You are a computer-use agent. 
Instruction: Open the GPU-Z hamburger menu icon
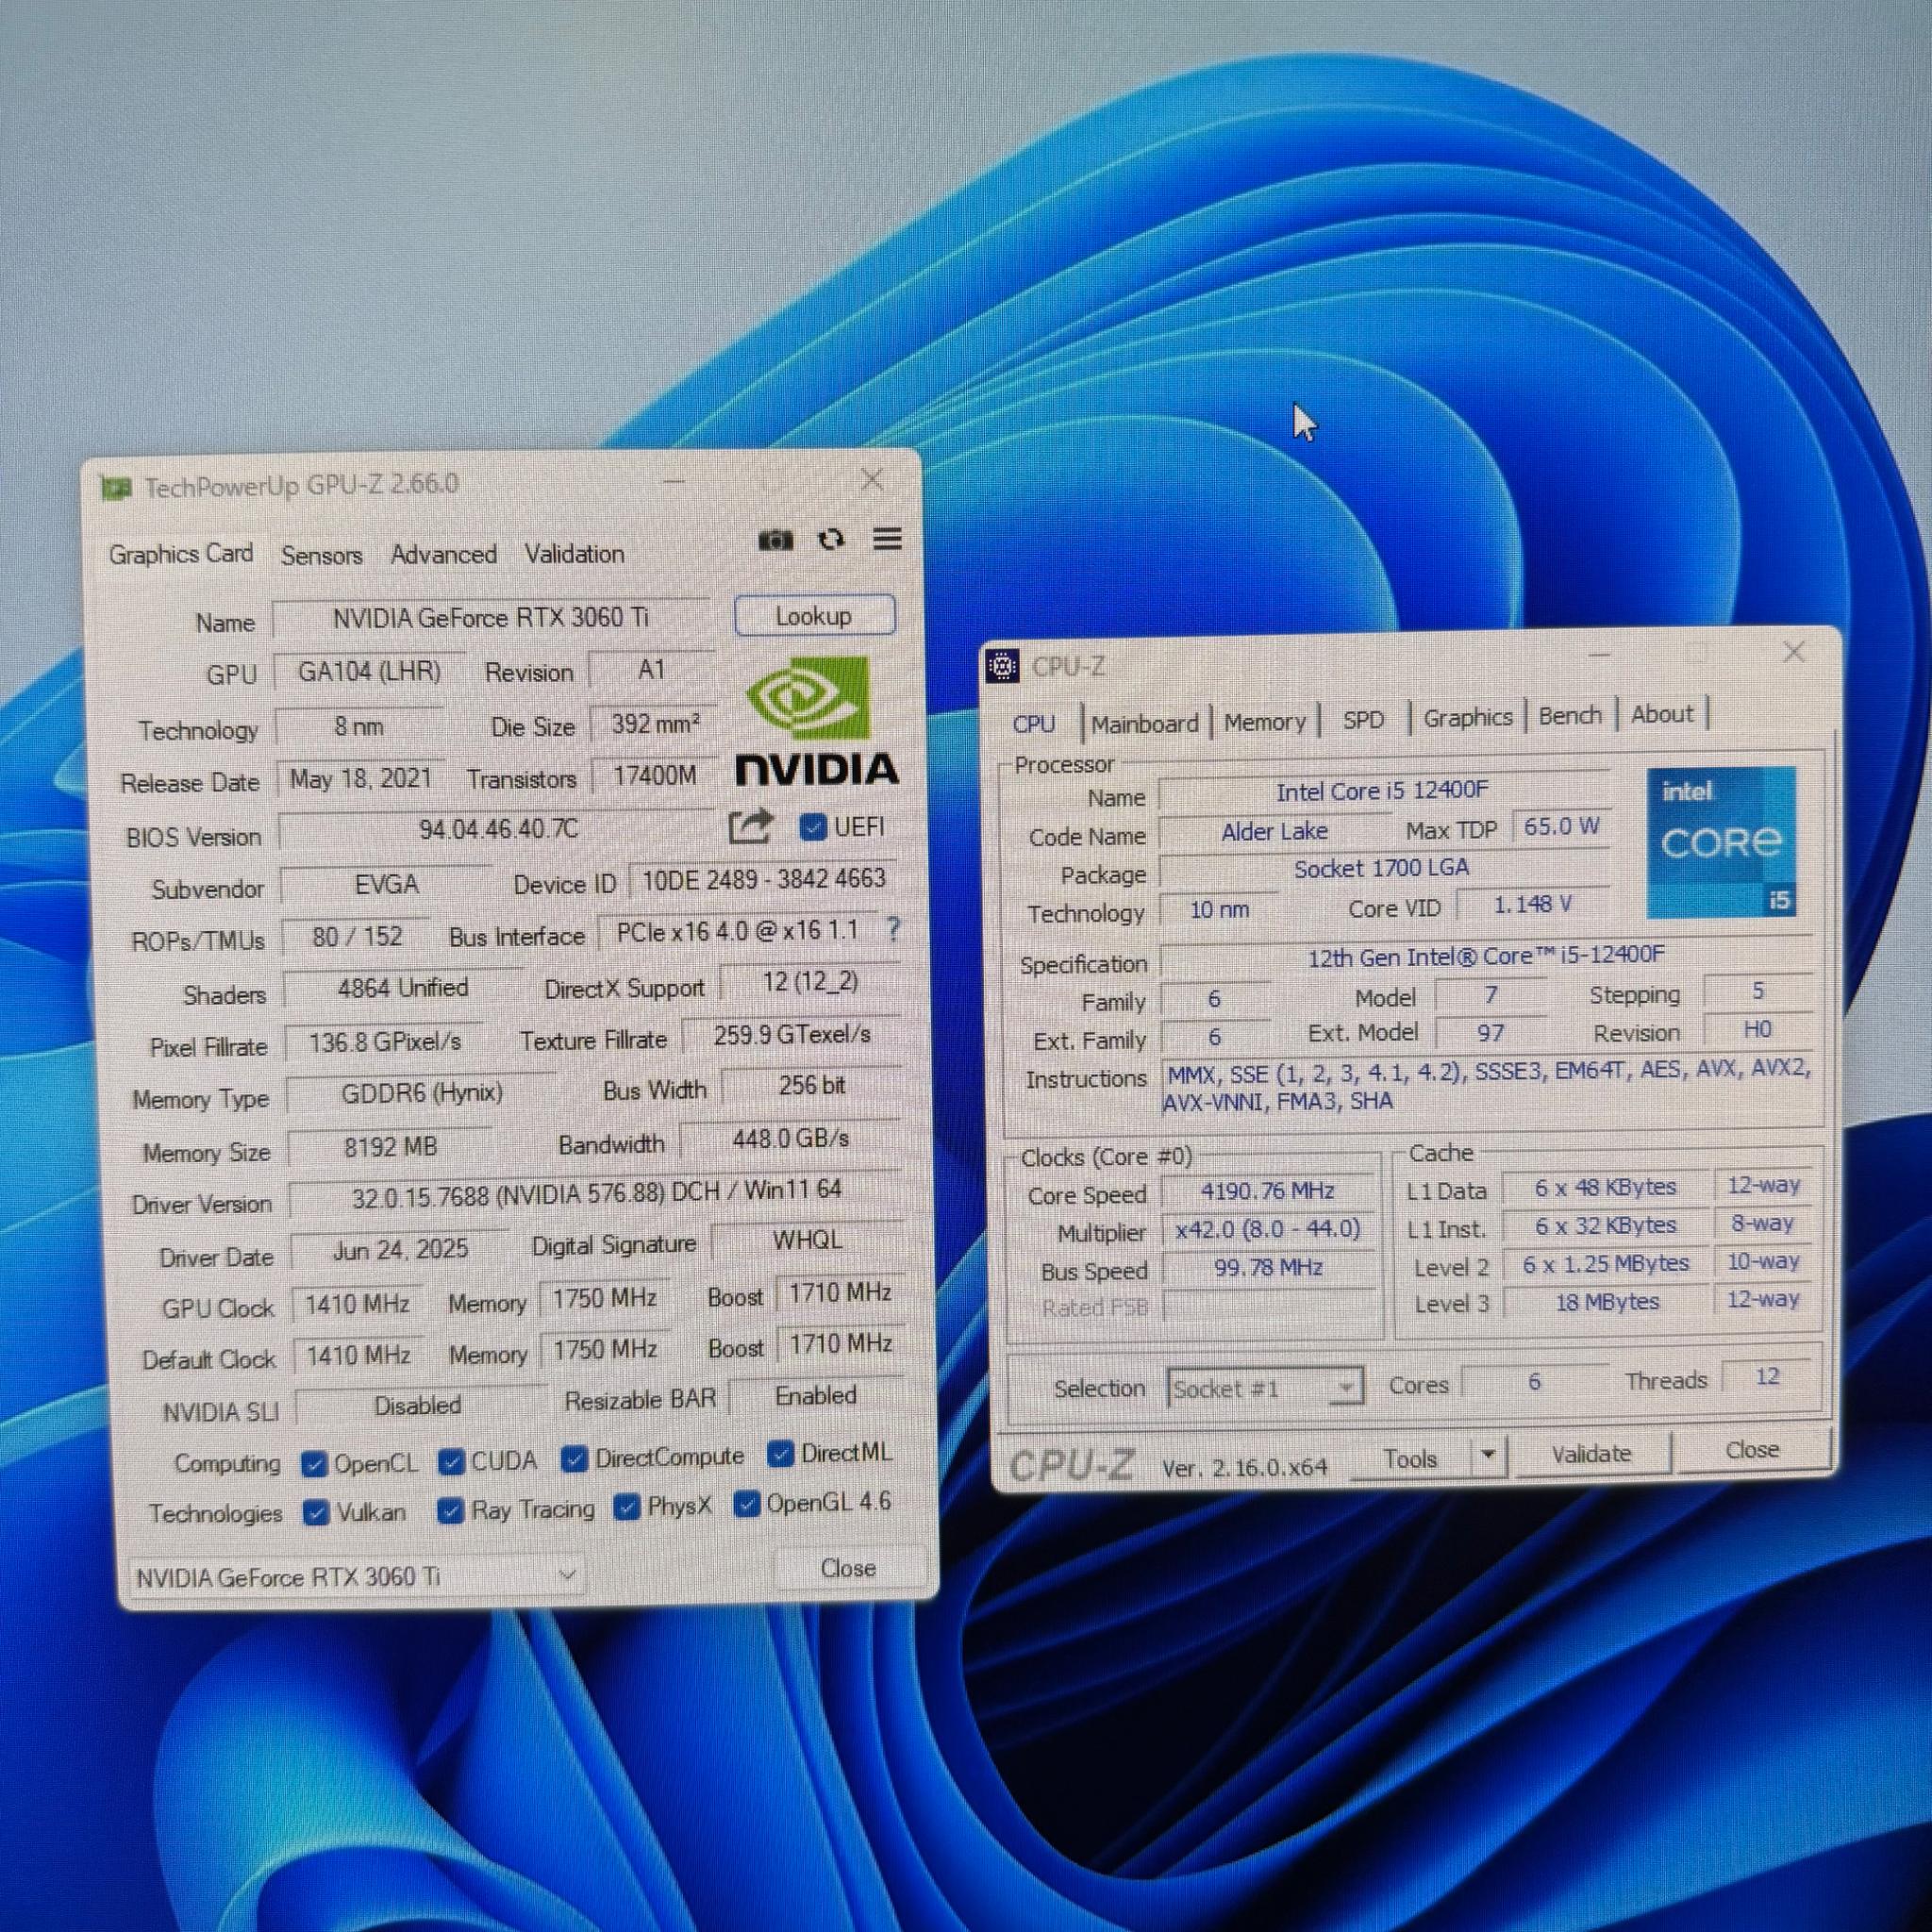click(886, 541)
